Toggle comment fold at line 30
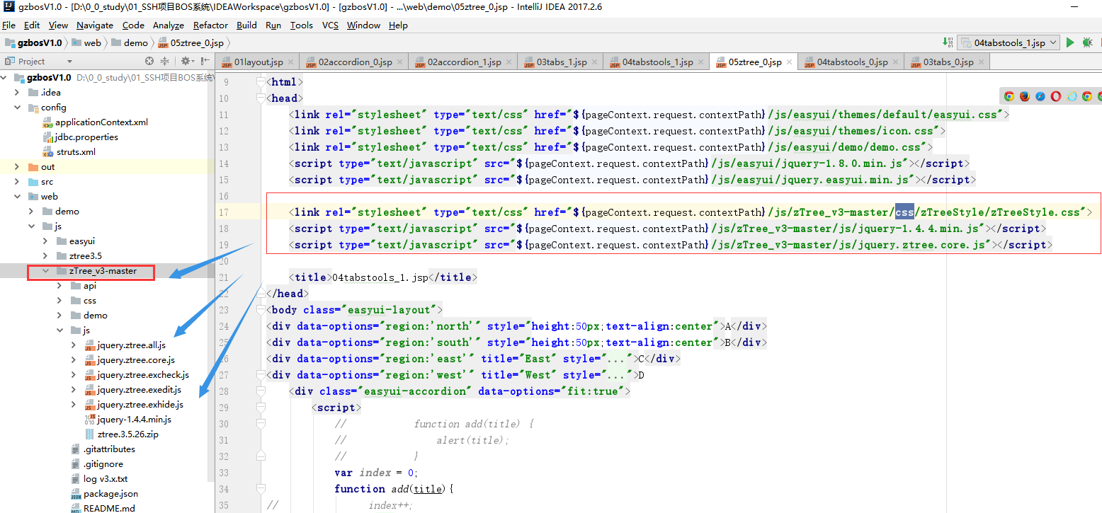Image resolution: width=1102 pixels, height=513 pixels. pyautogui.click(x=261, y=424)
